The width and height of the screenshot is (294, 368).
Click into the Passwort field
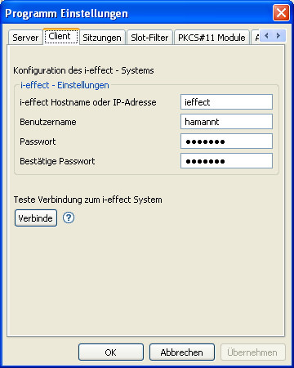pyautogui.click(x=226, y=141)
